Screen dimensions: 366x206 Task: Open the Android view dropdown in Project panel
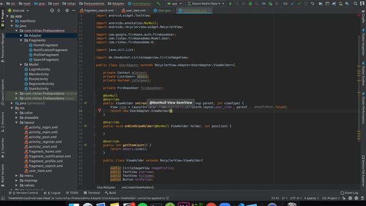19,10
